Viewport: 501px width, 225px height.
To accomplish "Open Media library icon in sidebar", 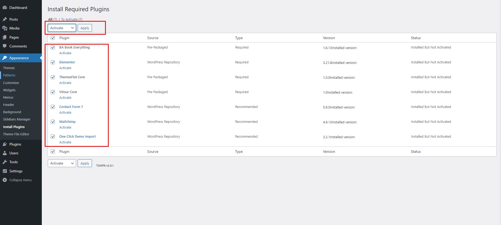I will tap(5, 28).
